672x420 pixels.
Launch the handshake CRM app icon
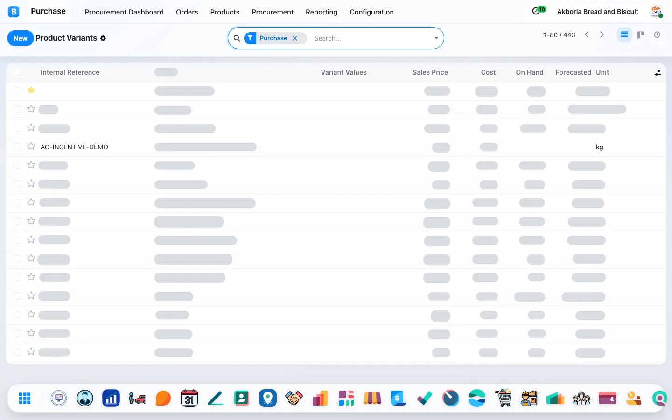point(294,398)
